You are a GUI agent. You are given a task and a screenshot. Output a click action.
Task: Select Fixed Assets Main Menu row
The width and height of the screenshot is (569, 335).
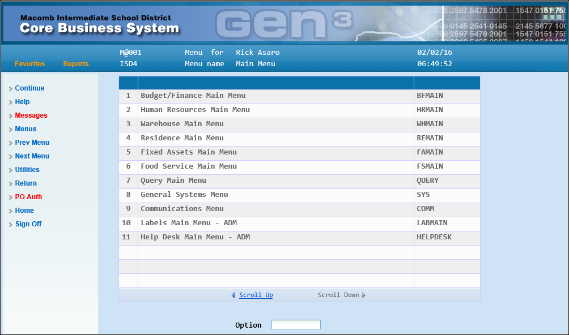(299, 153)
